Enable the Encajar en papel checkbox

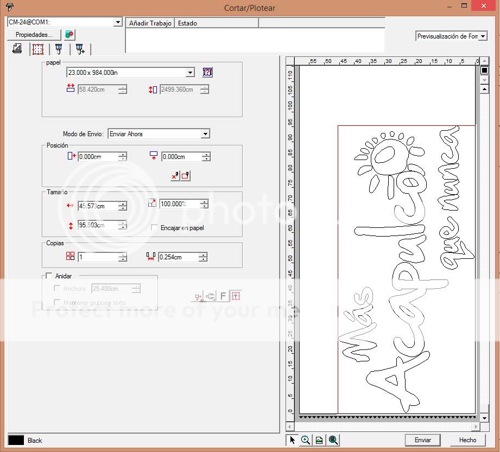coord(154,228)
